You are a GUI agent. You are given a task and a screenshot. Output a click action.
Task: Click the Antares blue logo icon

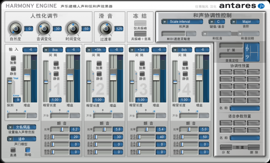tap(261, 6)
